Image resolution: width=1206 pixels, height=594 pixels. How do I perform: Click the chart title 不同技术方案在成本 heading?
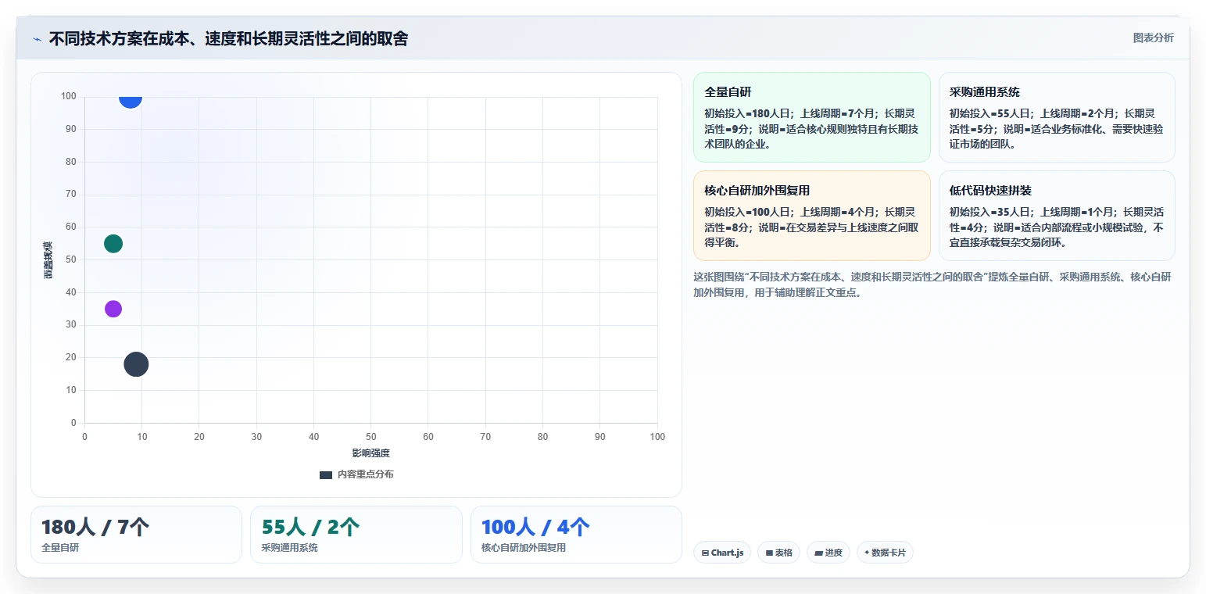228,39
